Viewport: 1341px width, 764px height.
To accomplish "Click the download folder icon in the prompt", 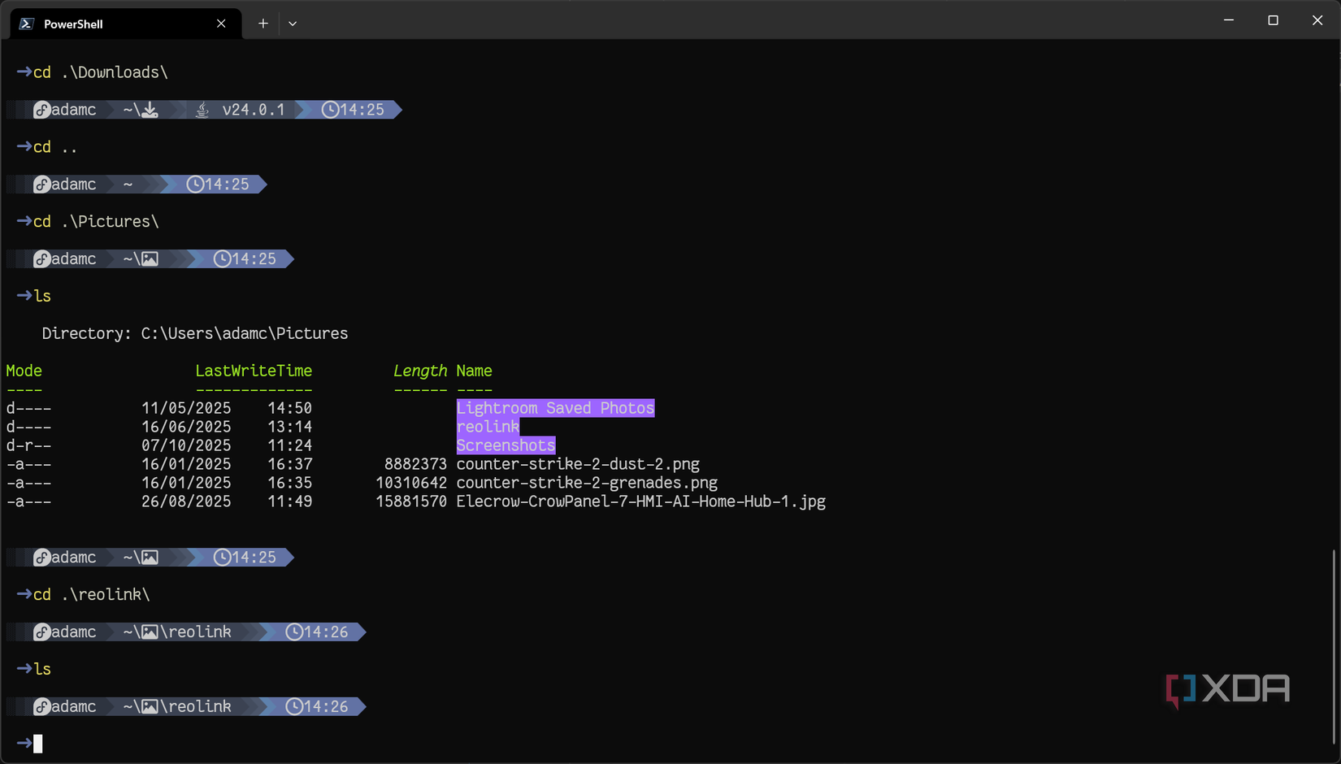I will click(x=150, y=110).
